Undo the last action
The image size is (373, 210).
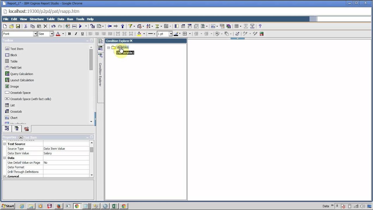(x=53, y=26)
